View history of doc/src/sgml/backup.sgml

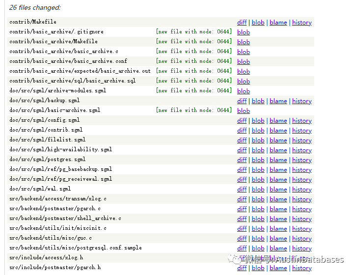tap(301, 101)
